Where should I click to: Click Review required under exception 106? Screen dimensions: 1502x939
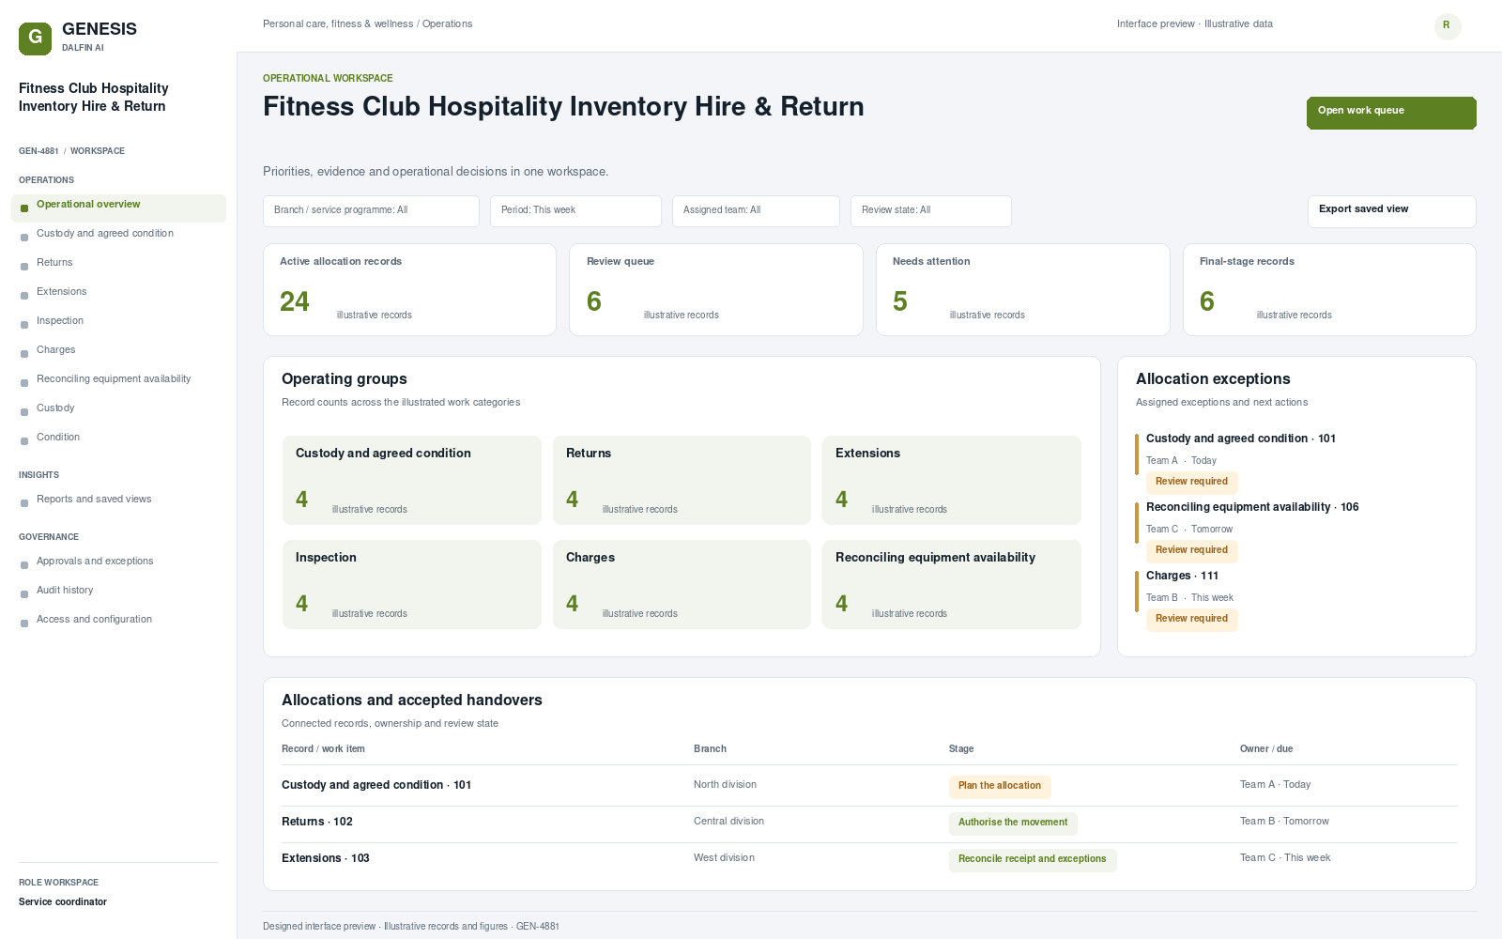[x=1191, y=551]
